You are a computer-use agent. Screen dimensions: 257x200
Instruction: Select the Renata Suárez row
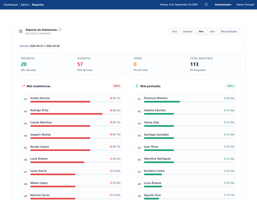pos(72,148)
